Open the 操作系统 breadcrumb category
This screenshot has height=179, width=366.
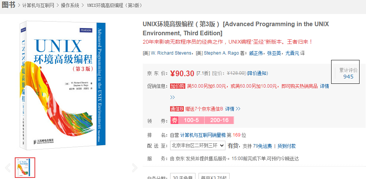(x=70, y=5)
